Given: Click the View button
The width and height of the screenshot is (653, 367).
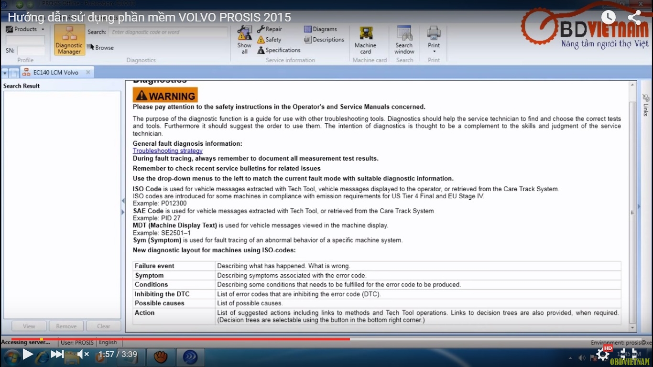Looking at the screenshot, I should 29,326.
